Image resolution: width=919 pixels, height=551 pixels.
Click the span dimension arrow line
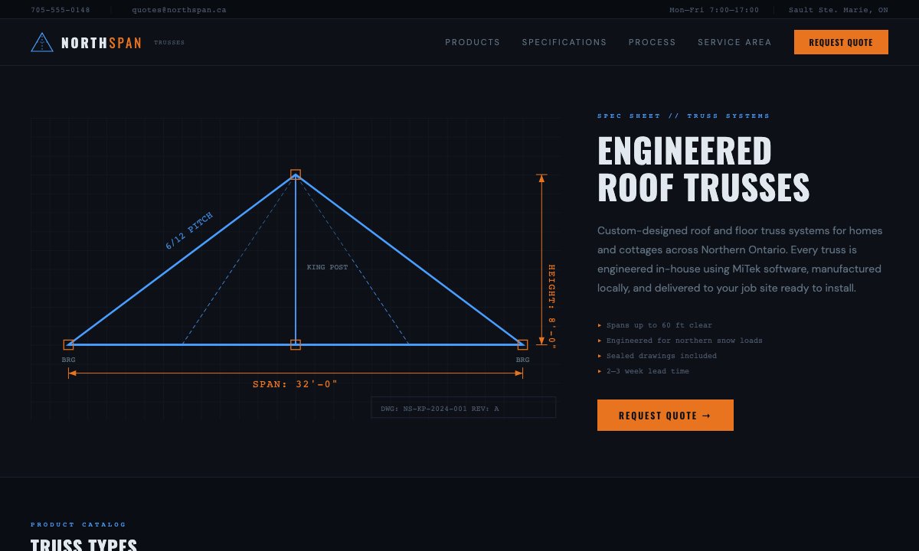click(x=295, y=373)
